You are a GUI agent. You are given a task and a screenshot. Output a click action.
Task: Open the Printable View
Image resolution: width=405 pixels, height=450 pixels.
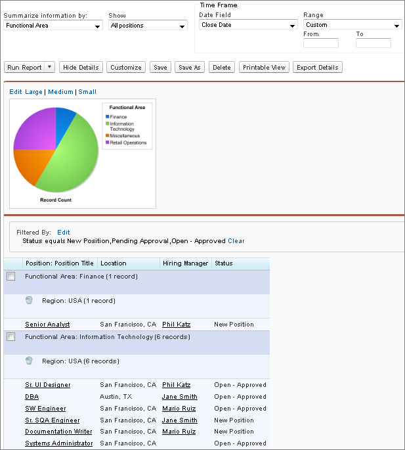pyautogui.click(x=264, y=67)
